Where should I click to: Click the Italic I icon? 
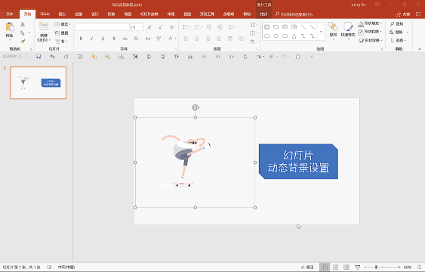point(92,39)
